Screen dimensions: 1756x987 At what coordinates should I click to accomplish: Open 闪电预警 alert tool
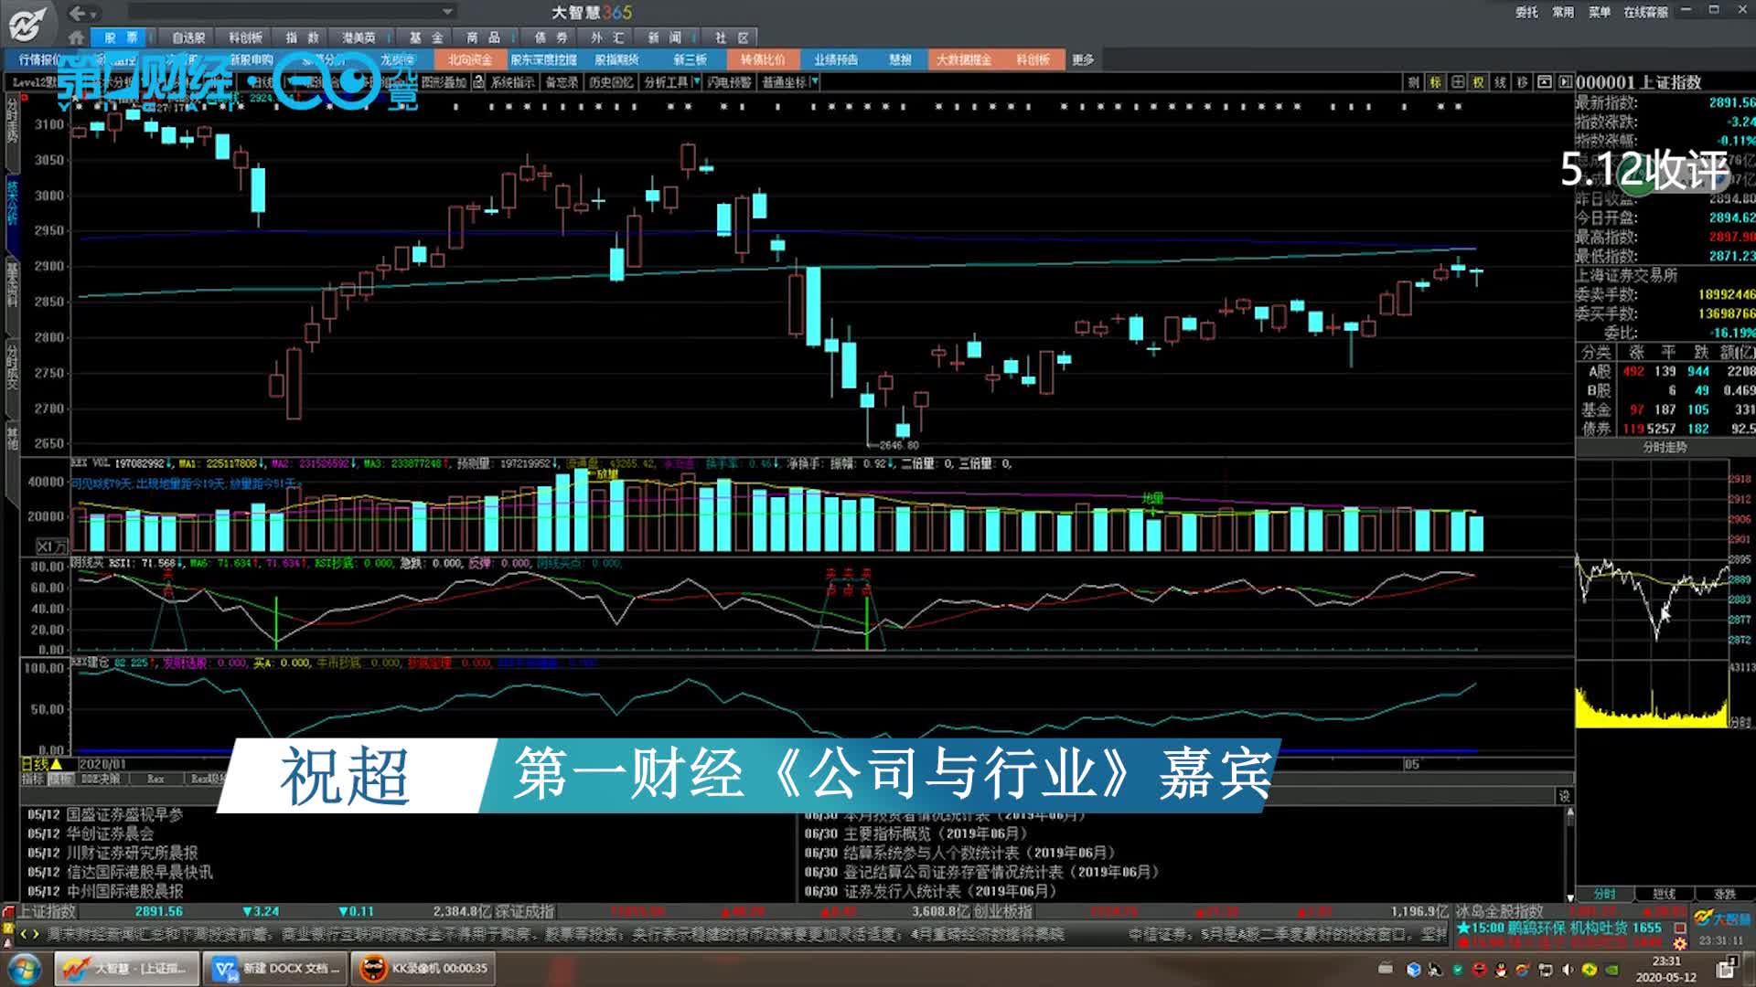[729, 82]
